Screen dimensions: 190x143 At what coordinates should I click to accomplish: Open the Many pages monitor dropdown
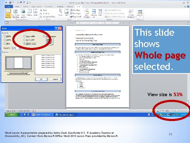point(50,42)
